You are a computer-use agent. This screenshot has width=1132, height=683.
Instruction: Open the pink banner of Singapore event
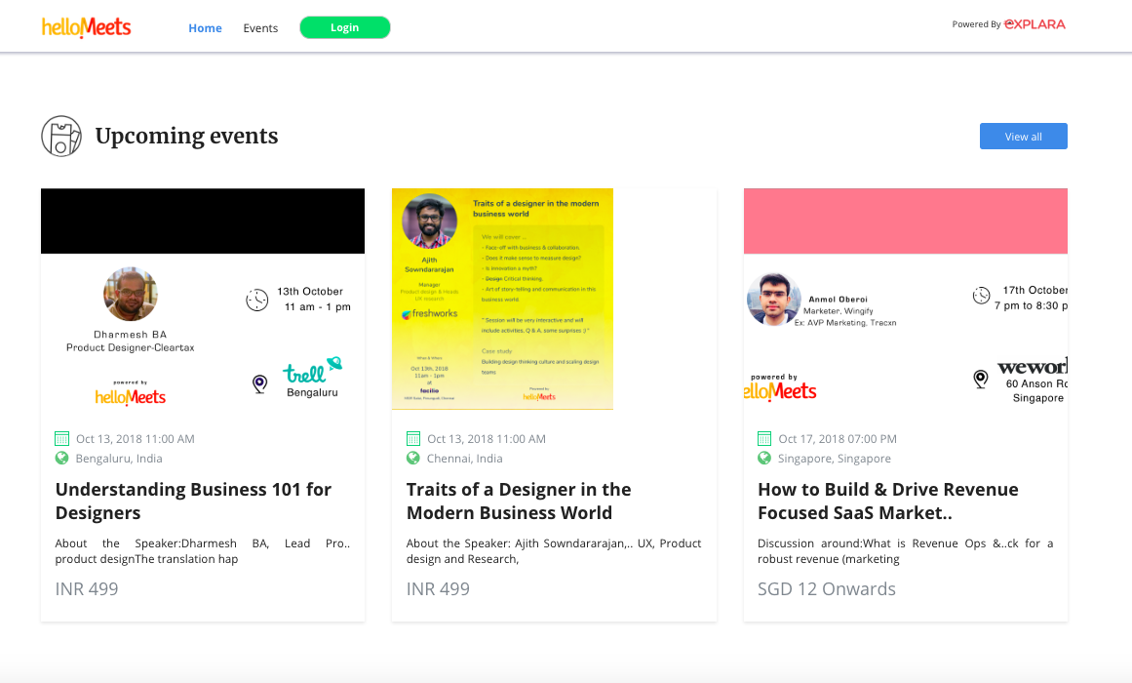(906, 221)
